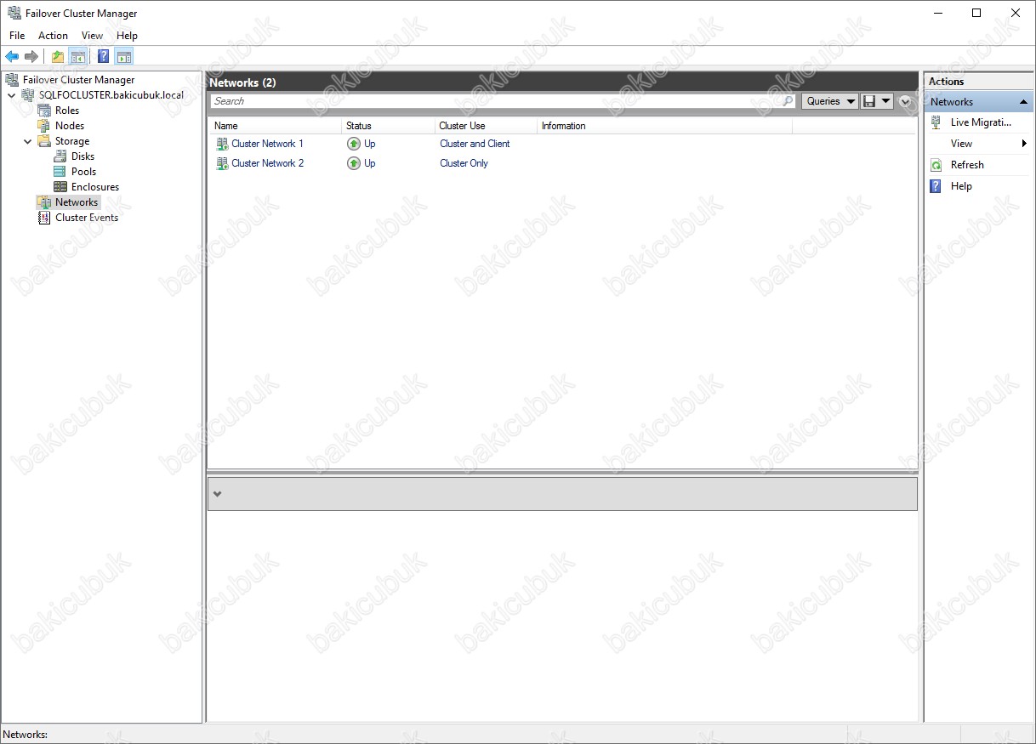Click the Help action link
The height and width of the screenshot is (744, 1036).
[961, 186]
